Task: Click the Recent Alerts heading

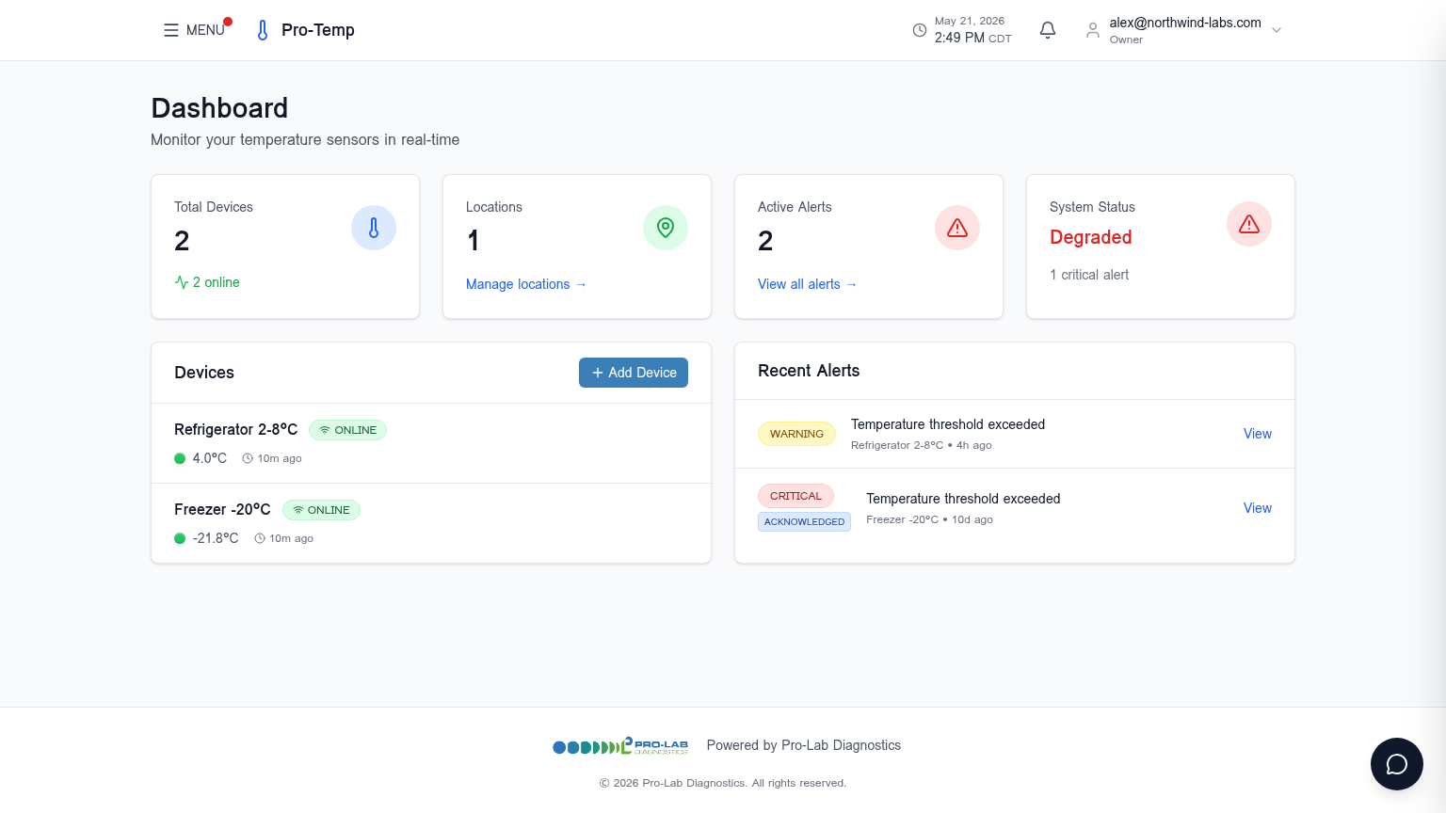Action: tap(809, 371)
